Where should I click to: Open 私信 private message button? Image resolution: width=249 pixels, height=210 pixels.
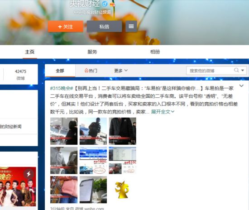[104, 26]
